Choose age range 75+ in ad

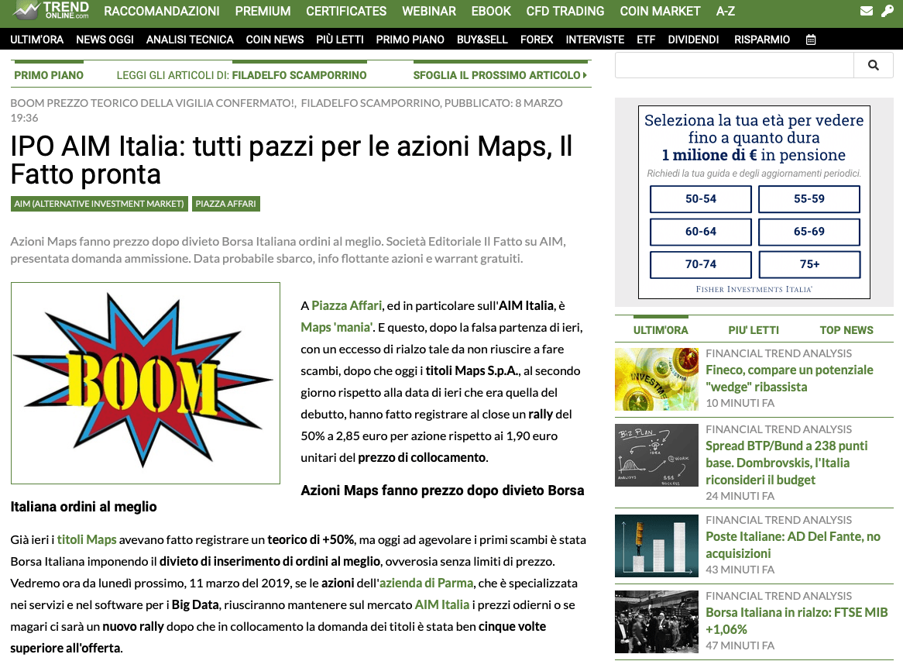(809, 264)
